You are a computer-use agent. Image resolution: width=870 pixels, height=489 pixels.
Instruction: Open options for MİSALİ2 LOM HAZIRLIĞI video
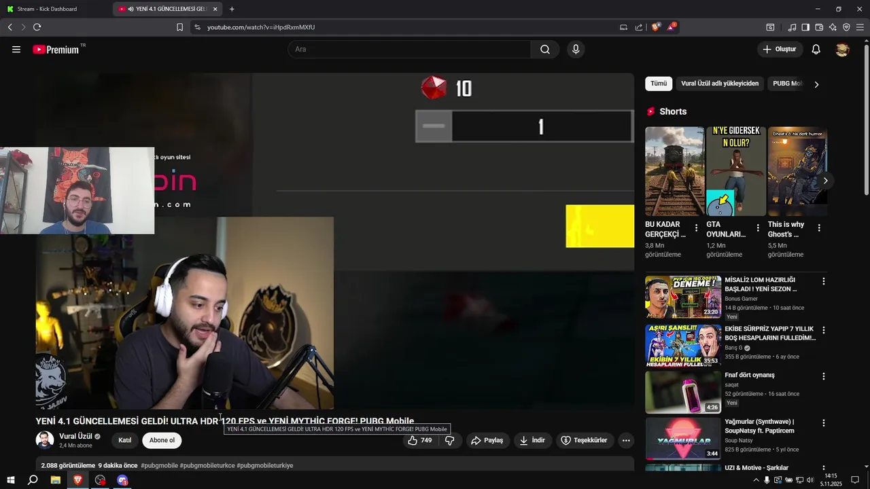(x=824, y=281)
